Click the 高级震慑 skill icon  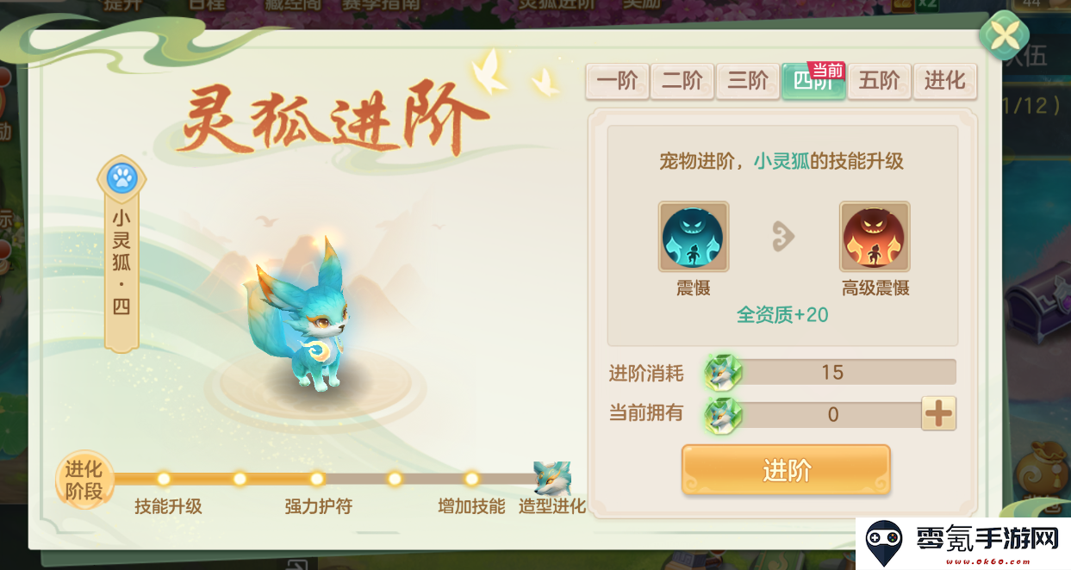coord(875,238)
